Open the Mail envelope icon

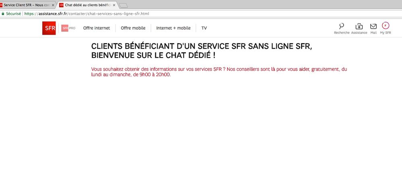[373, 26]
